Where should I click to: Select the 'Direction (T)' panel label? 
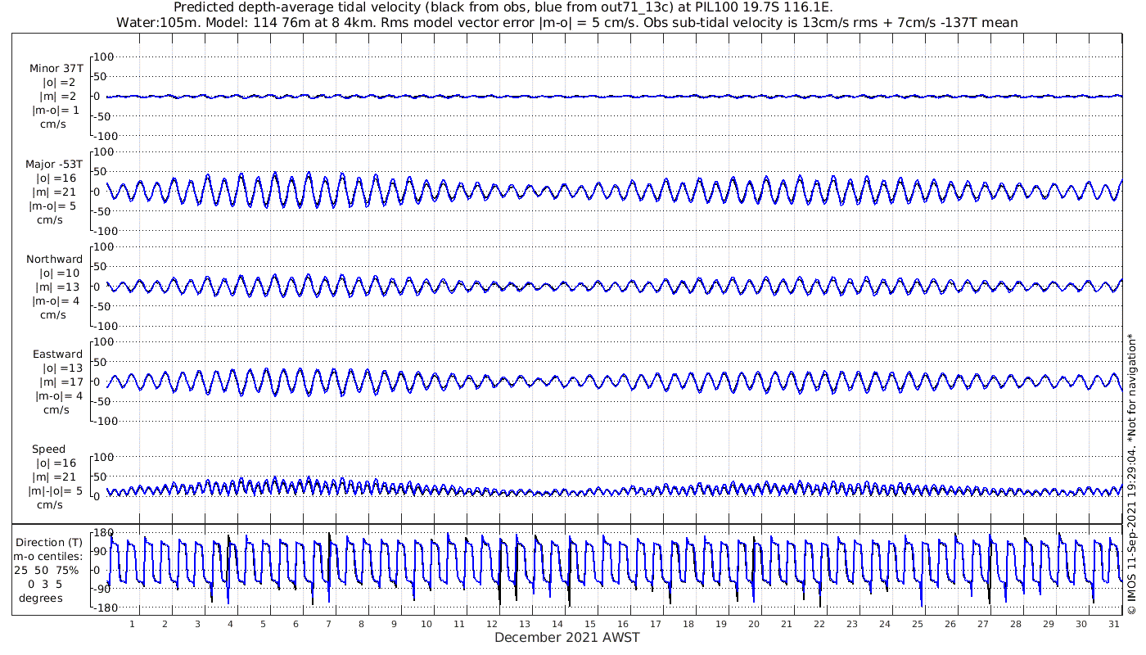49,542
